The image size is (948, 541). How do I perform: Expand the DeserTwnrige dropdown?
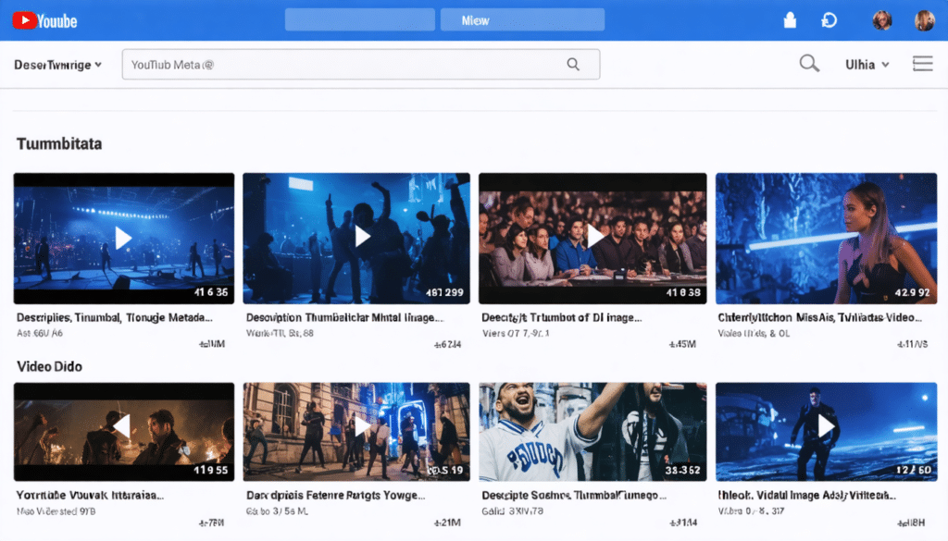[57, 65]
